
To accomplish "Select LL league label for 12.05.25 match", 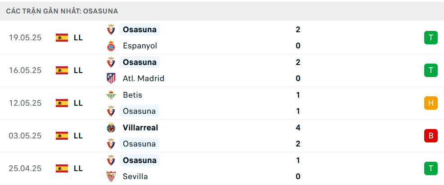I will click(78, 103).
